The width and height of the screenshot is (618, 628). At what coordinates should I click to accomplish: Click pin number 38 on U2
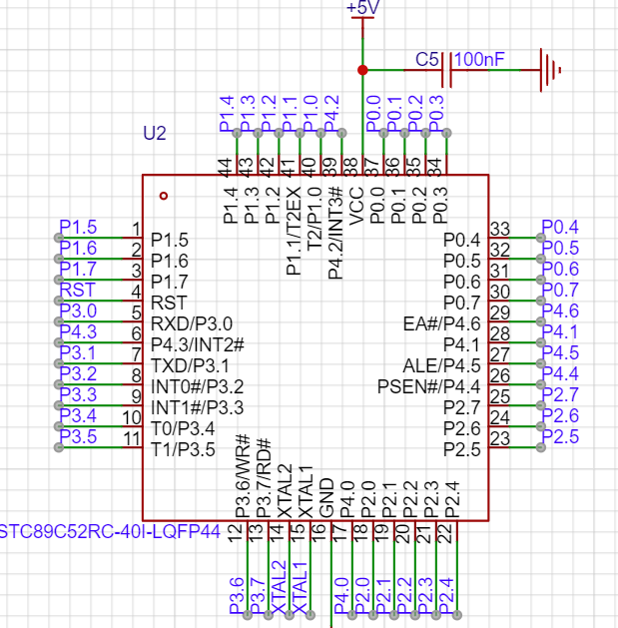coord(350,168)
